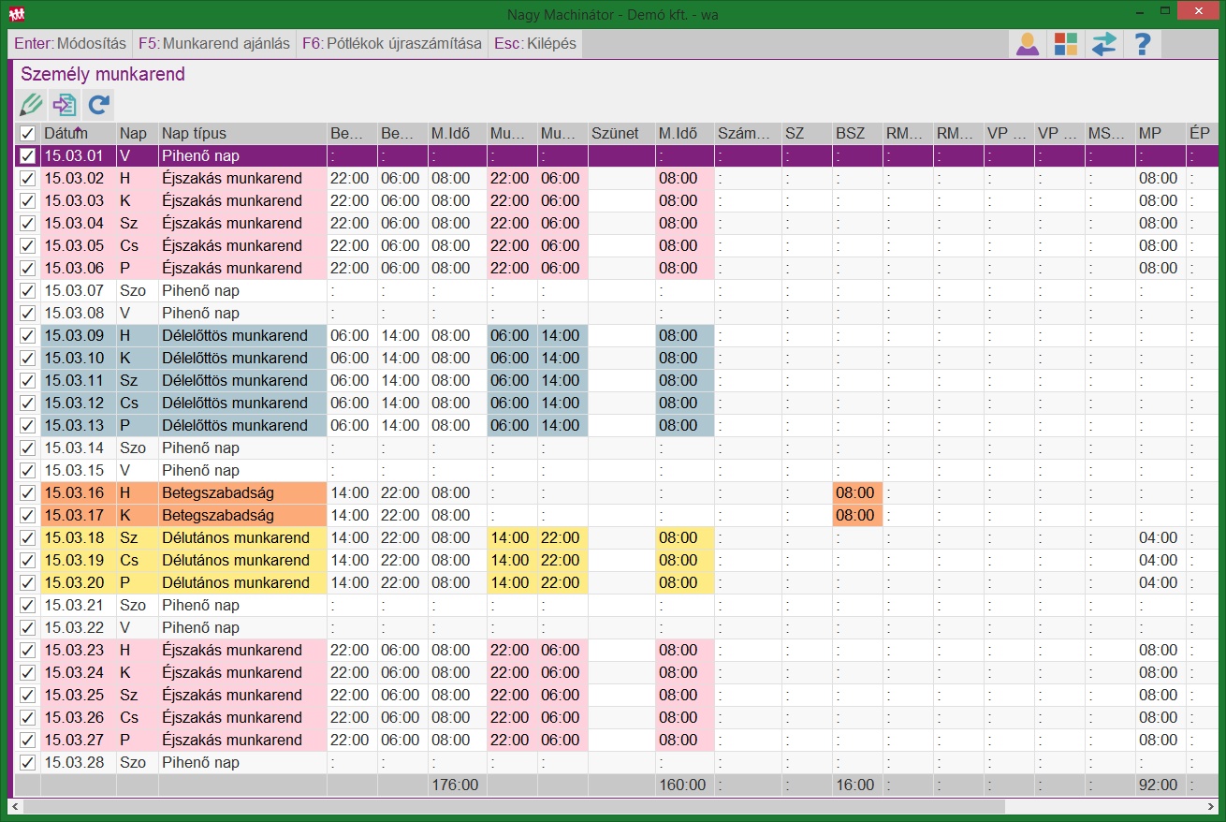Image resolution: width=1226 pixels, height=822 pixels.
Task: Click the horizontal scrollbar right arrow
Action: (x=1211, y=806)
